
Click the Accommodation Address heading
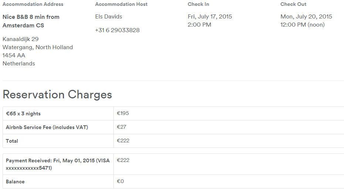point(33,4)
